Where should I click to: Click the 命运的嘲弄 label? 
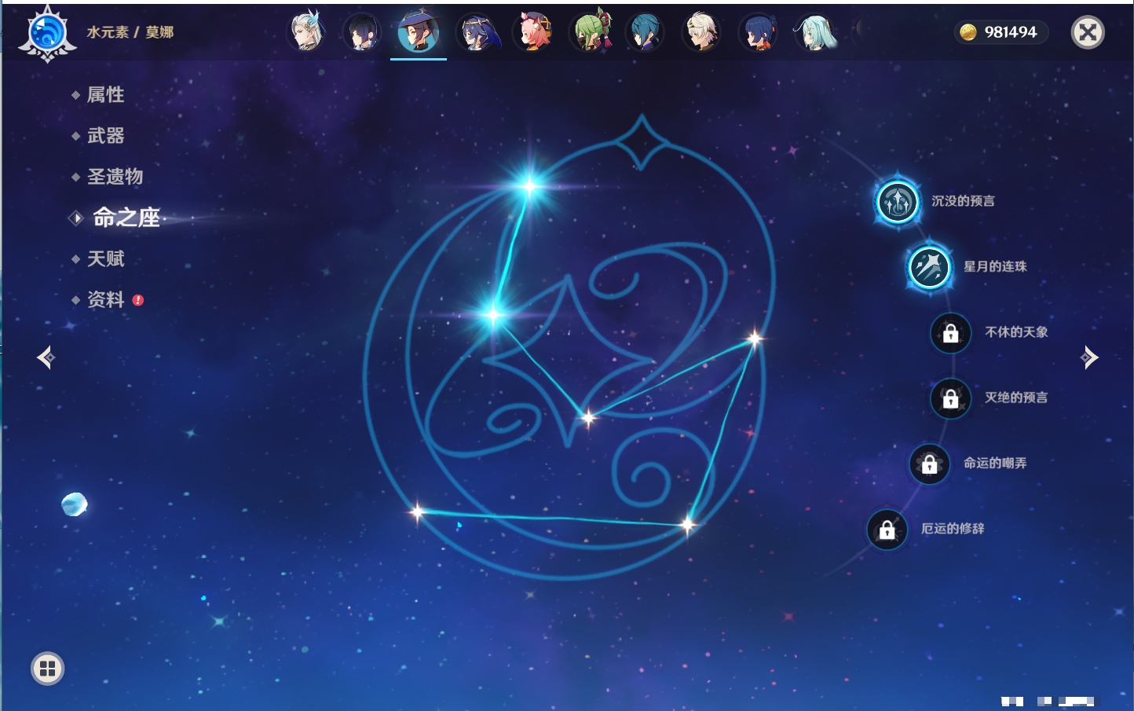(995, 464)
